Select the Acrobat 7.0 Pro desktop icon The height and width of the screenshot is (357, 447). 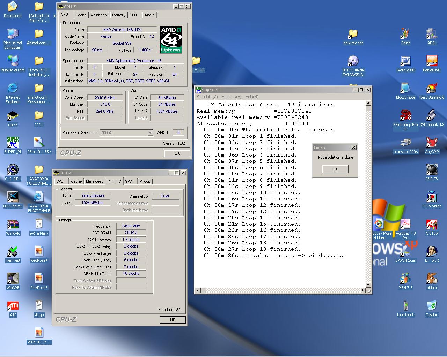405,229
